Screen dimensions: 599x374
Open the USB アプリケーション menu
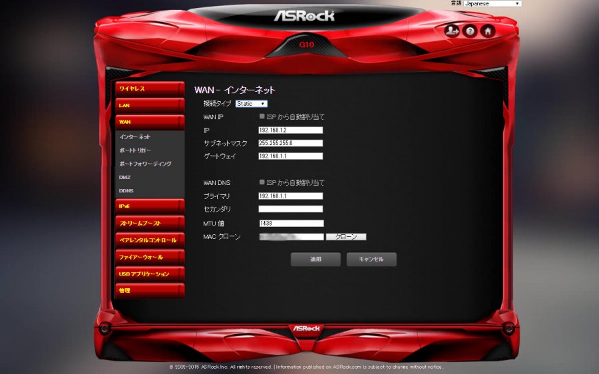[150, 274]
